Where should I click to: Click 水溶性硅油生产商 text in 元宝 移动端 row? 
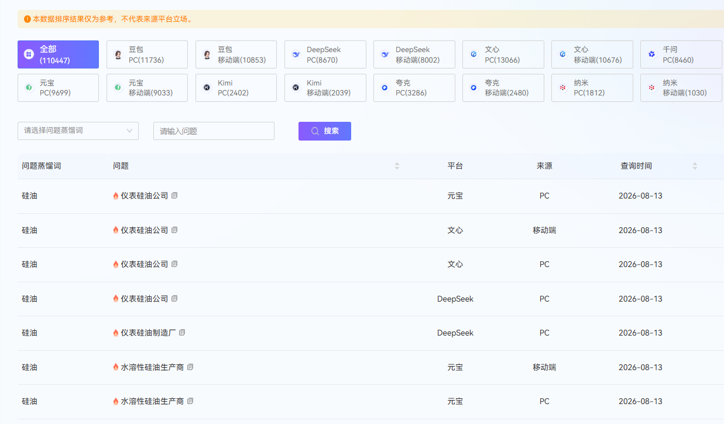(x=152, y=367)
